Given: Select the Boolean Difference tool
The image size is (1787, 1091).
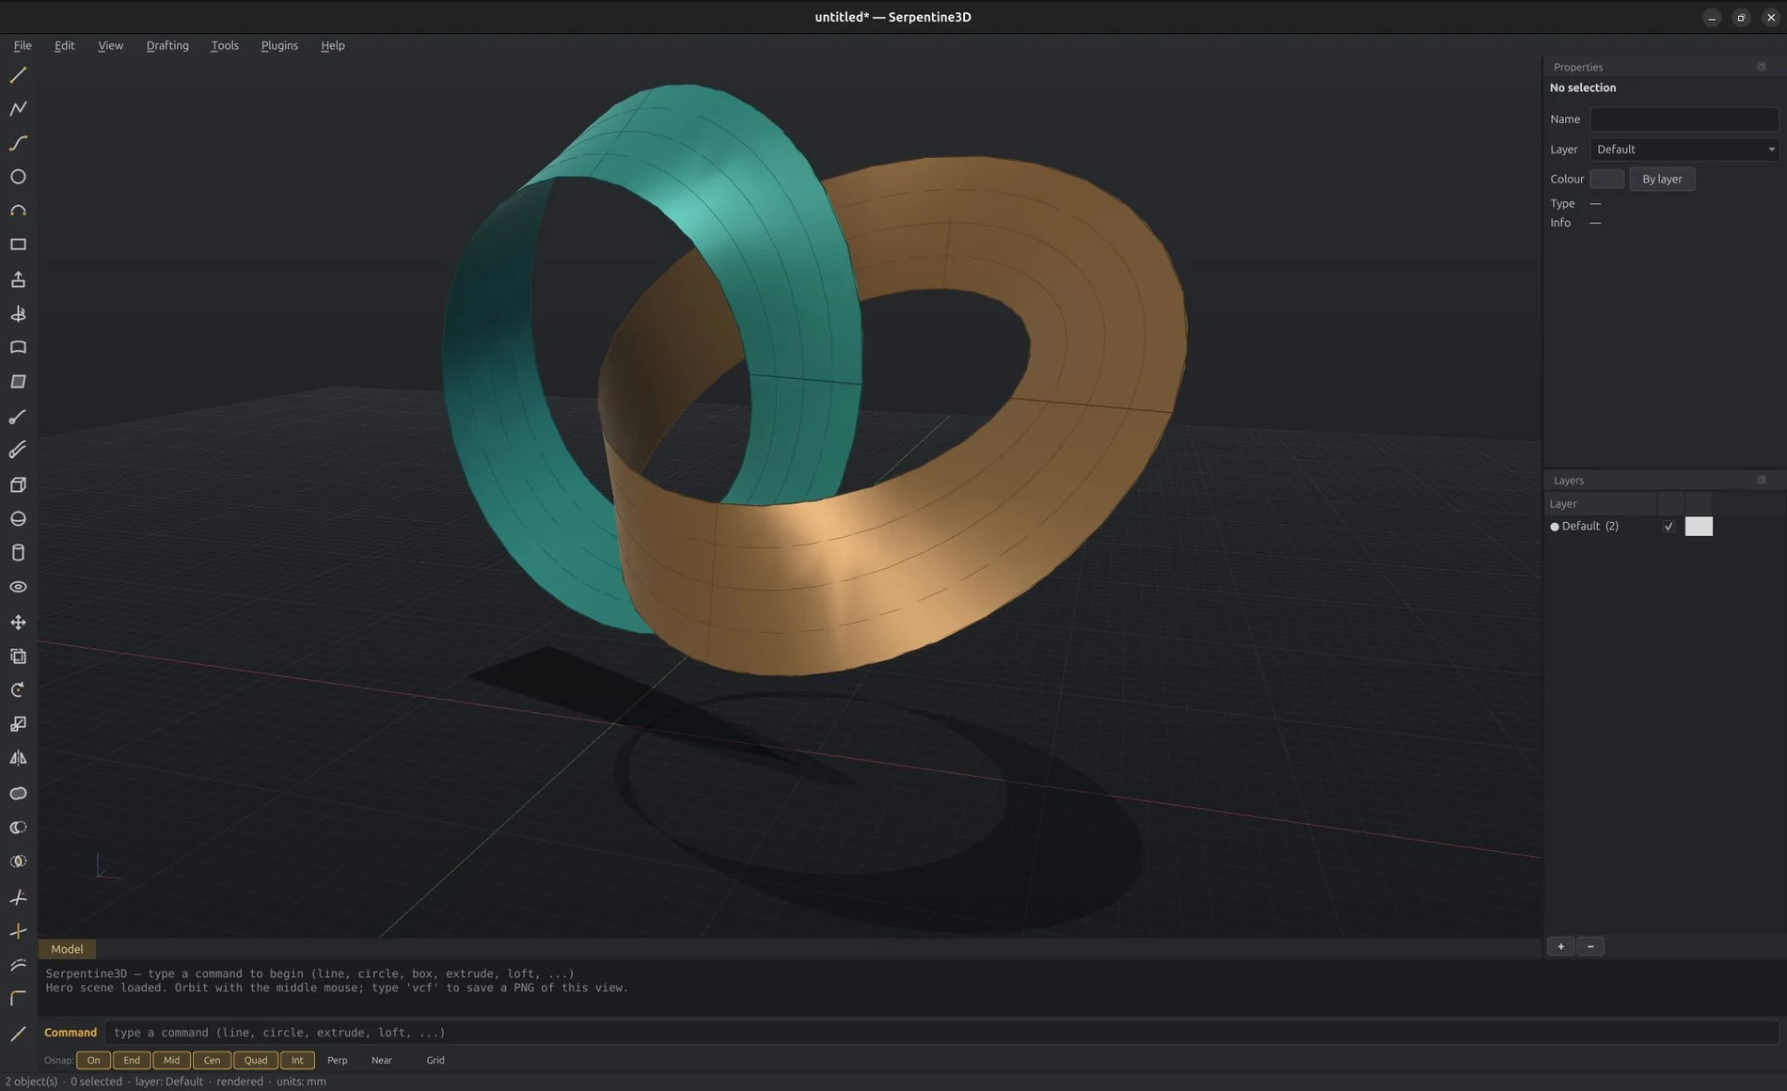Looking at the screenshot, I should 18,827.
